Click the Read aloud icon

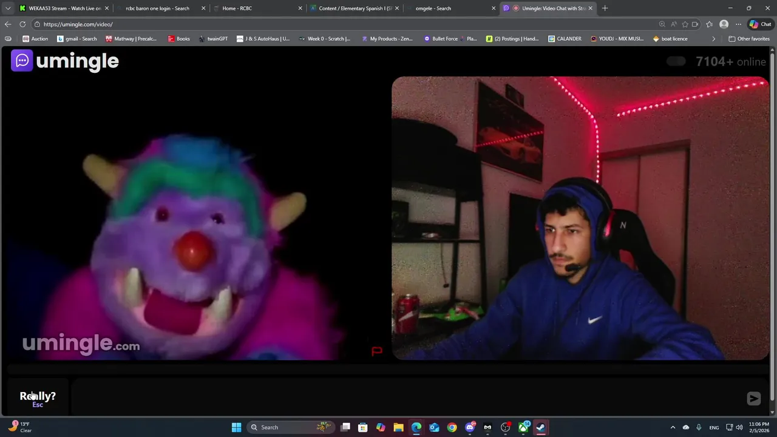point(674,24)
